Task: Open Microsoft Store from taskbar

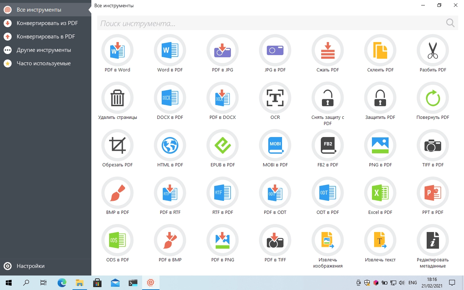Action: (x=97, y=283)
